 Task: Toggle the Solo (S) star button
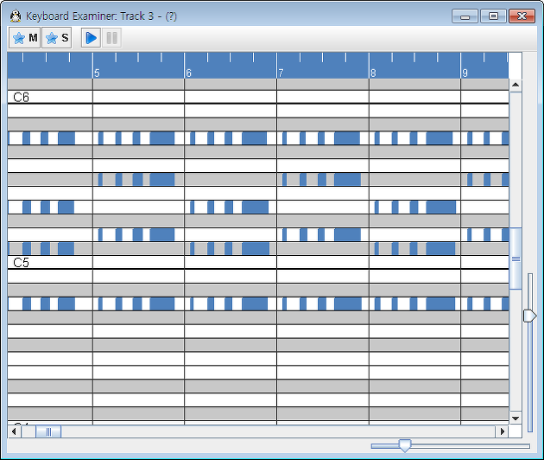[x=57, y=37]
